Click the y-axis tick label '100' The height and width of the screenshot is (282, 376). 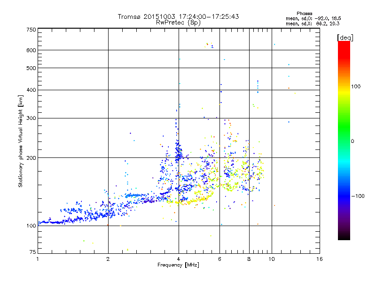[31, 226]
